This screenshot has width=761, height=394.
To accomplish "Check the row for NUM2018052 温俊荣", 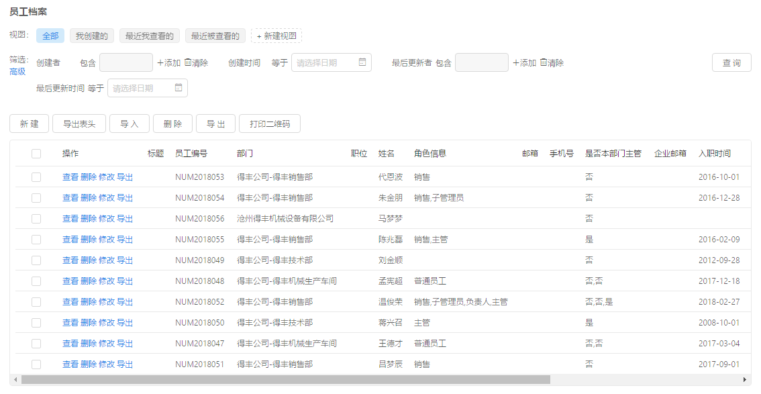I will point(36,302).
